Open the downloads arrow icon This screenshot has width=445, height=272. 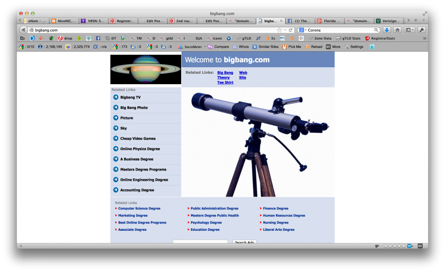coord(387,30)
